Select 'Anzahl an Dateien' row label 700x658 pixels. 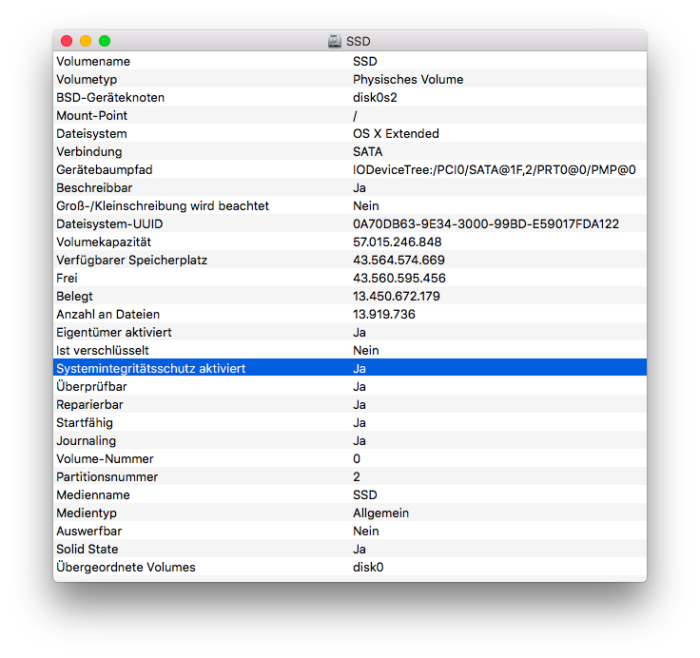pos(107,315)
